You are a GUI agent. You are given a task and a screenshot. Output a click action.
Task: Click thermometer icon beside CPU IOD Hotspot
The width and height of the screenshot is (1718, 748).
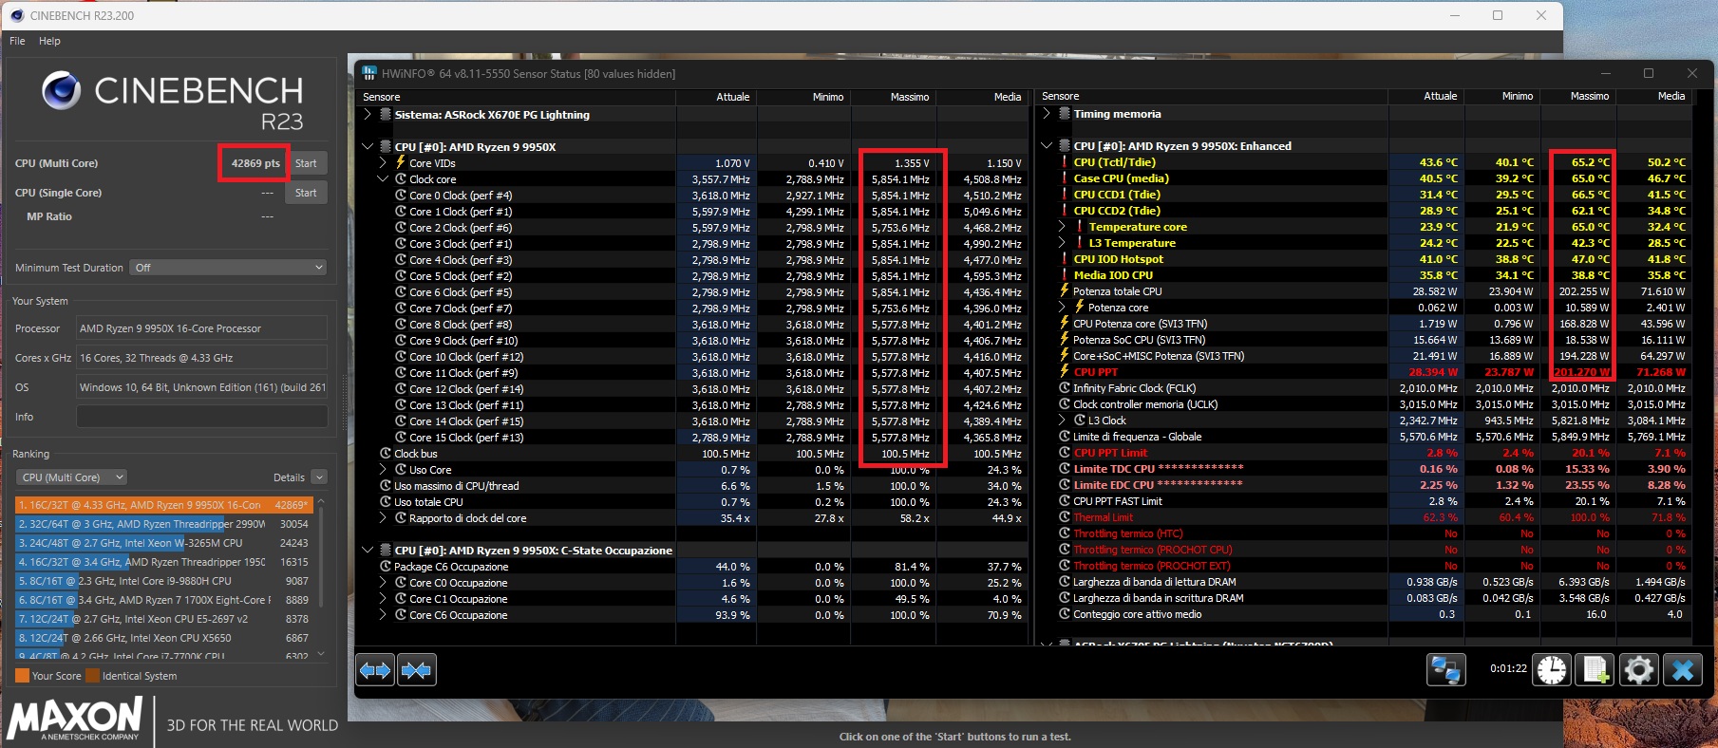(1065, 258)
